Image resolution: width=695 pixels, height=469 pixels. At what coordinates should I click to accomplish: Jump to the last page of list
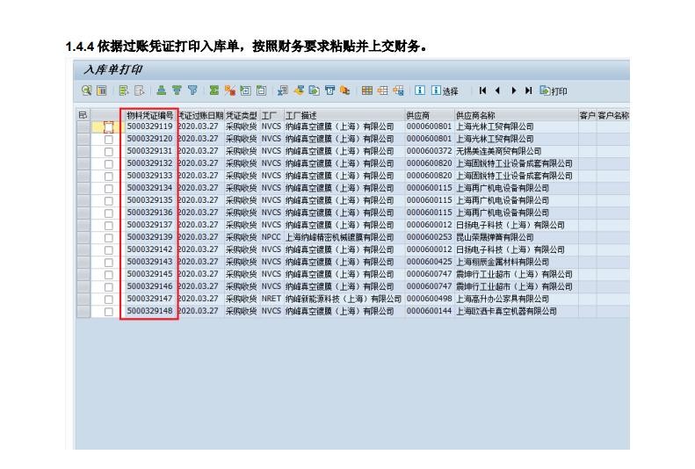coord(528,90)
